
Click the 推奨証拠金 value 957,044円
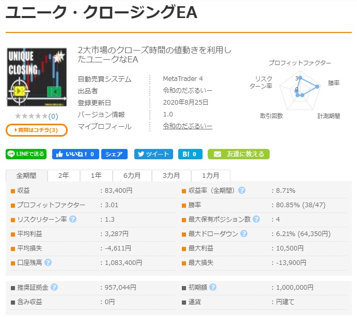pyautogui.click(x=120, y=288)
